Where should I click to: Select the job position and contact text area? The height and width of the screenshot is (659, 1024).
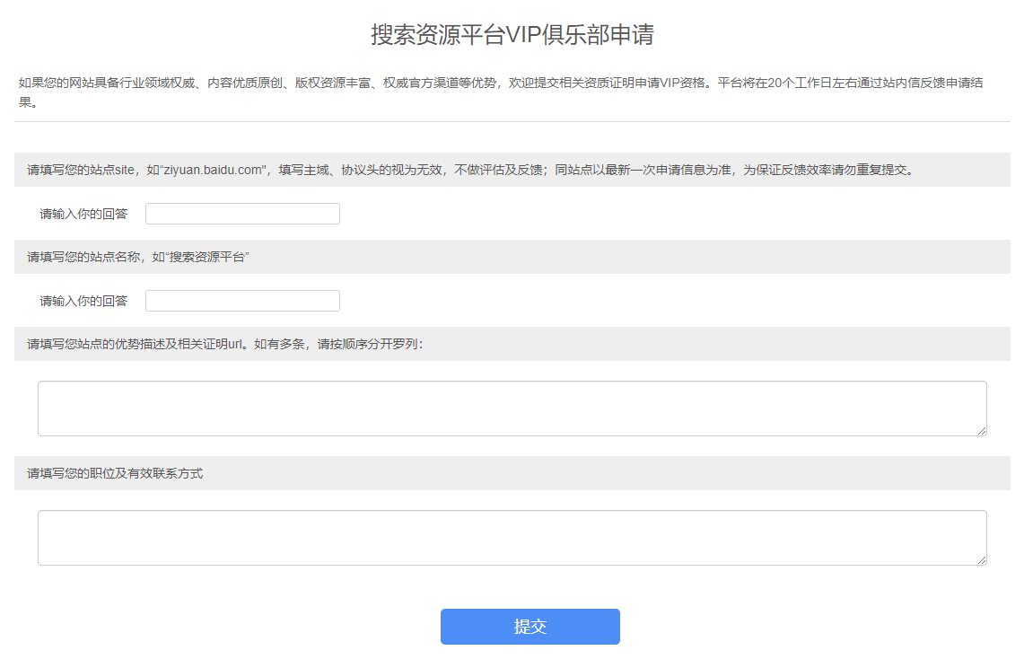pos(512,538)
